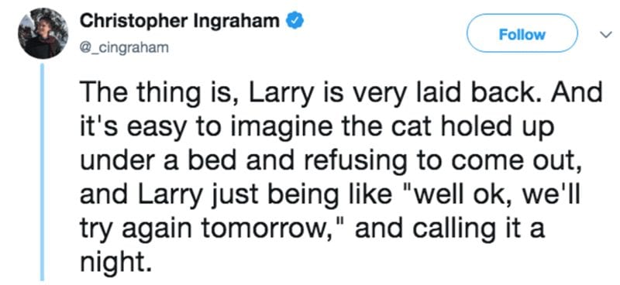620x285 pixels.
Task: Click the final word "night."
Action: pyautogui.click(x=115, y=262)
